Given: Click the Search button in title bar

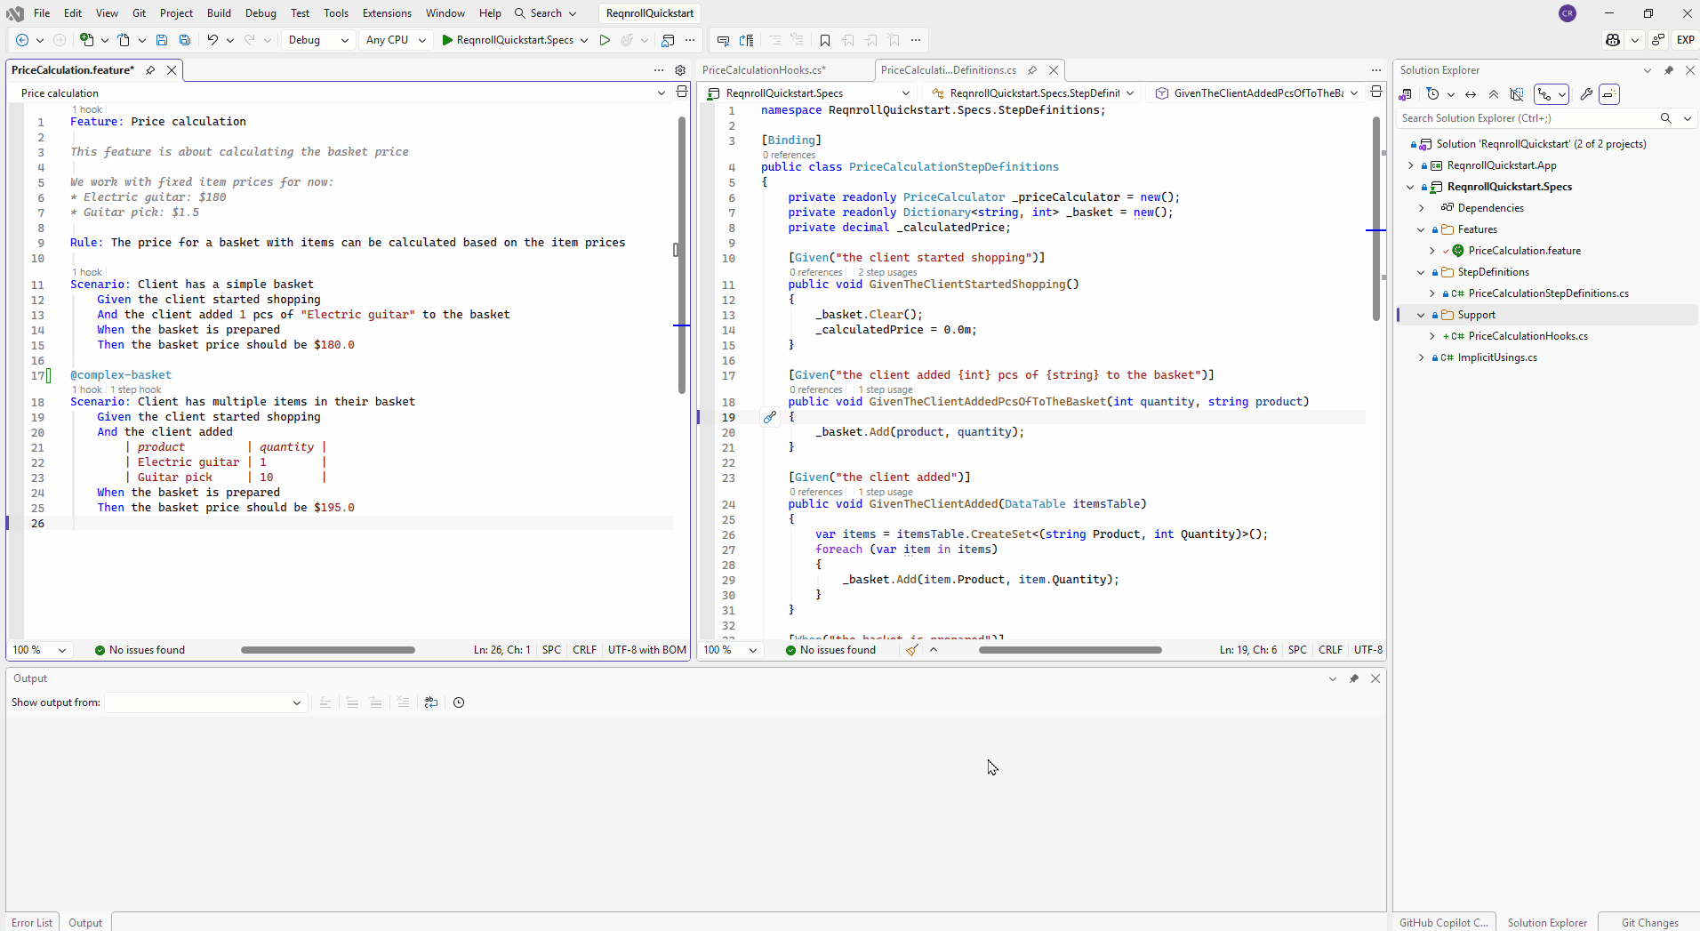Looking at the screenshot, I should tap(546, 13).
